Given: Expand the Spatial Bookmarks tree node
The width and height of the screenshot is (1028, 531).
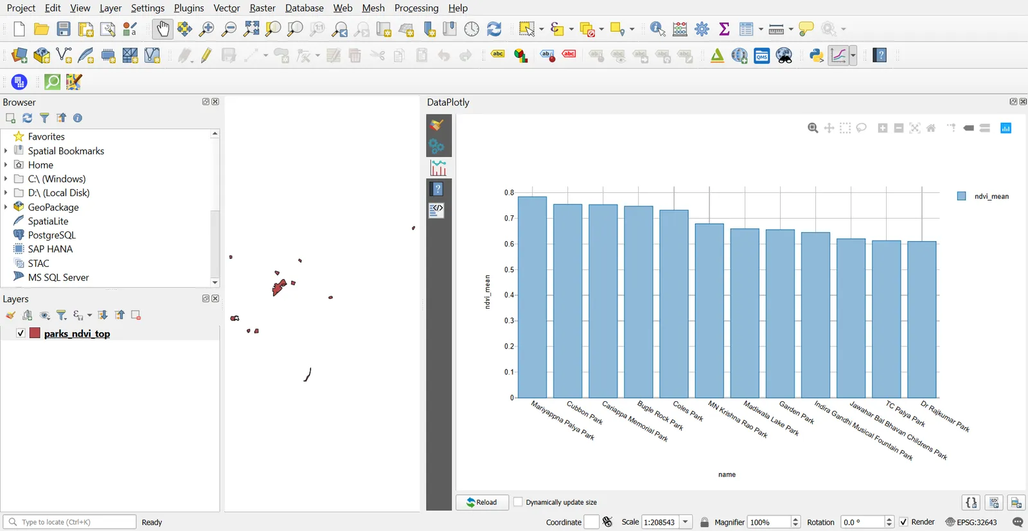Looking at the screenshot, I should coord(6,150).
